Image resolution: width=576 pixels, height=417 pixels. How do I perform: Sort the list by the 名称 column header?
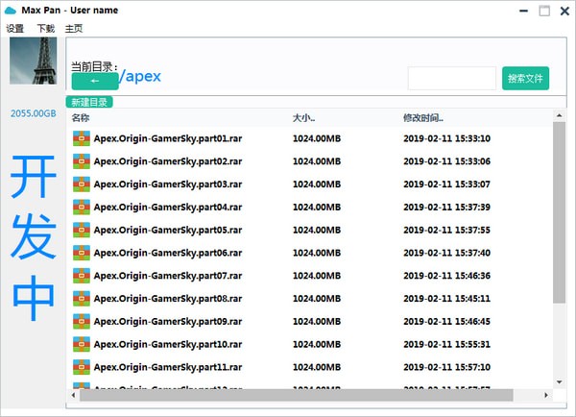point(81,117)
